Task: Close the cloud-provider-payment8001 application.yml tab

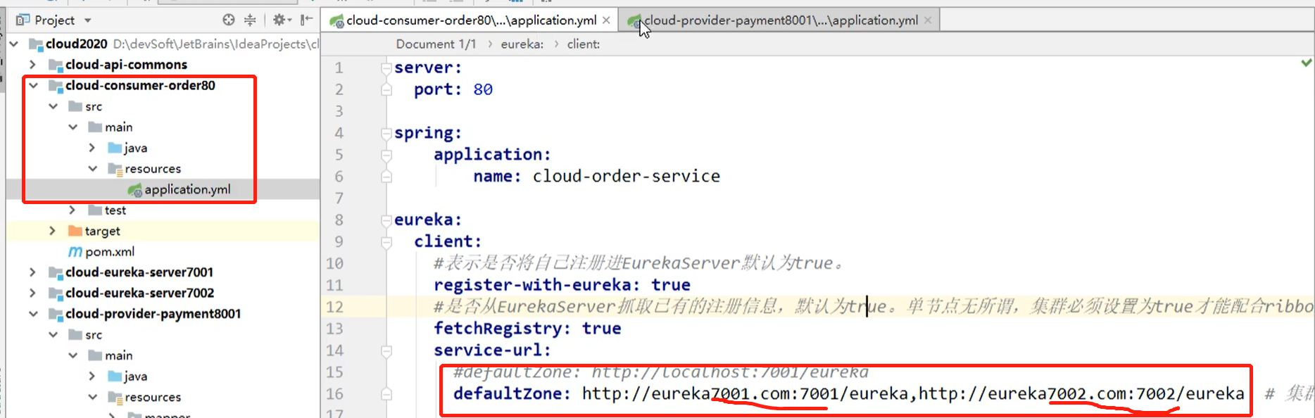Action: click(x=928, y=20)
